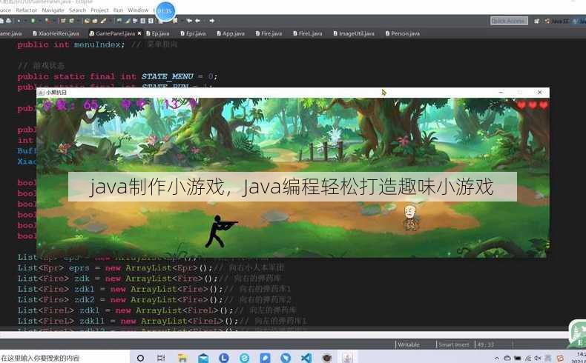Click into the Quick Access search field
This screenshot has width=586, height=363.
(509, 21)
